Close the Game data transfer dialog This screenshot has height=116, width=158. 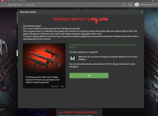[142, 12]
